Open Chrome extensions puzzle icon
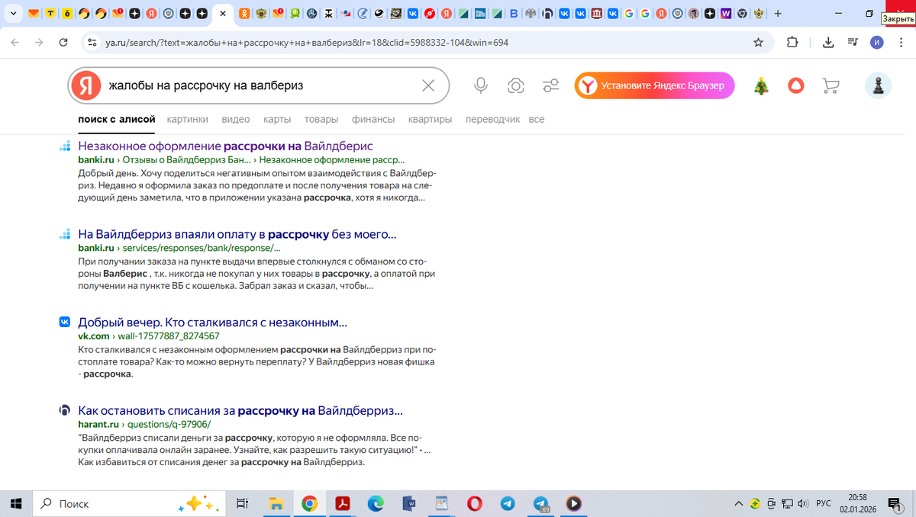This screenshot has width=916, height=517. (792, 43)
